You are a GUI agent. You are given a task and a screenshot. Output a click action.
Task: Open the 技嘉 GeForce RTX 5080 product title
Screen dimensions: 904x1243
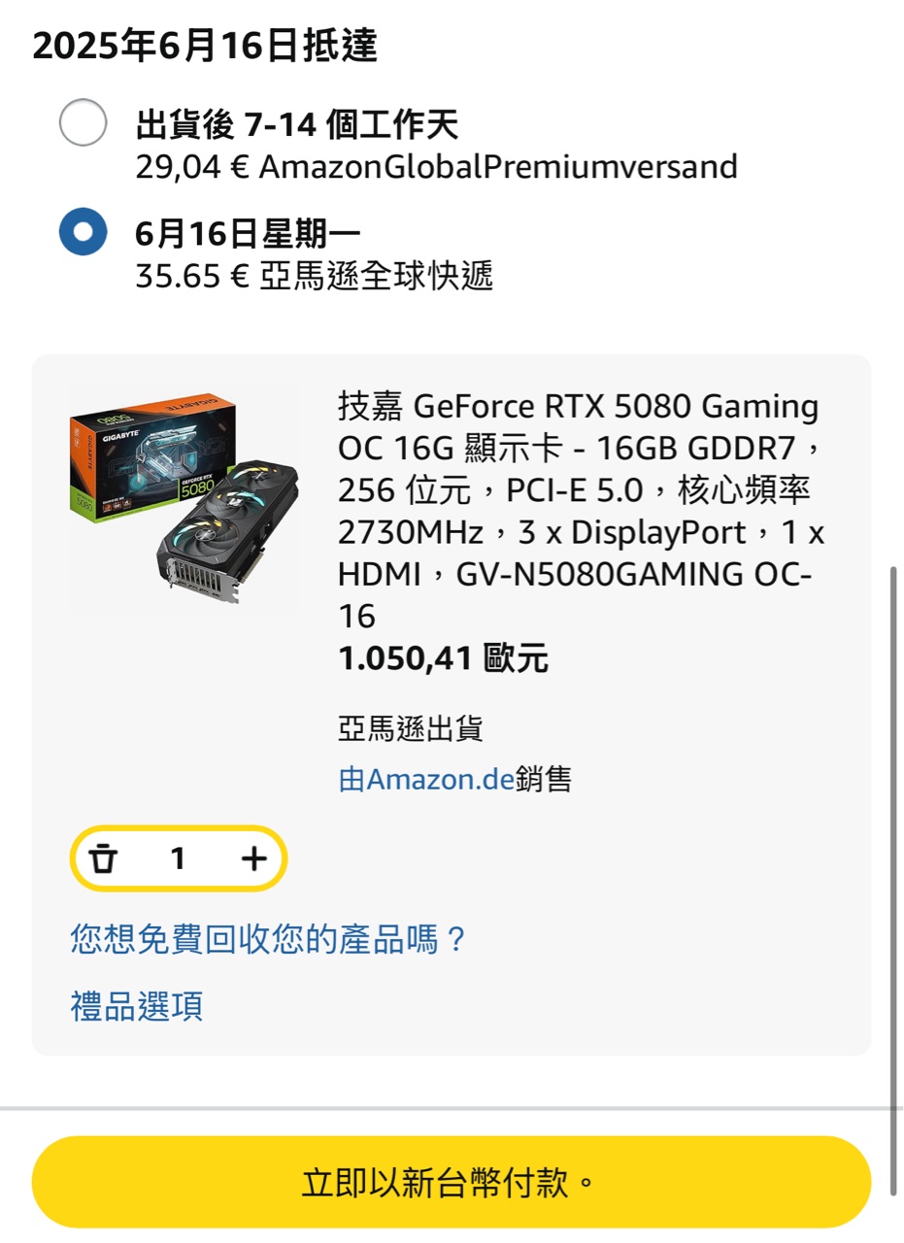pos(581,510)
